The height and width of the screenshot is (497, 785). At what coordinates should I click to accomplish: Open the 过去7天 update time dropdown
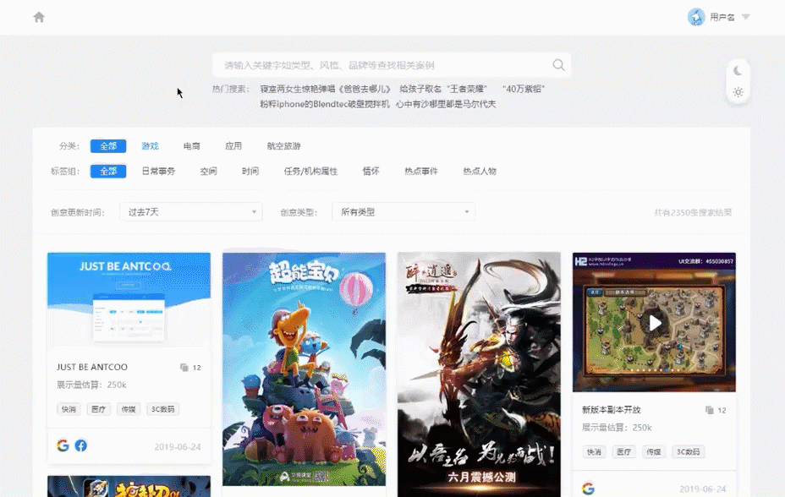coord(190,212)
